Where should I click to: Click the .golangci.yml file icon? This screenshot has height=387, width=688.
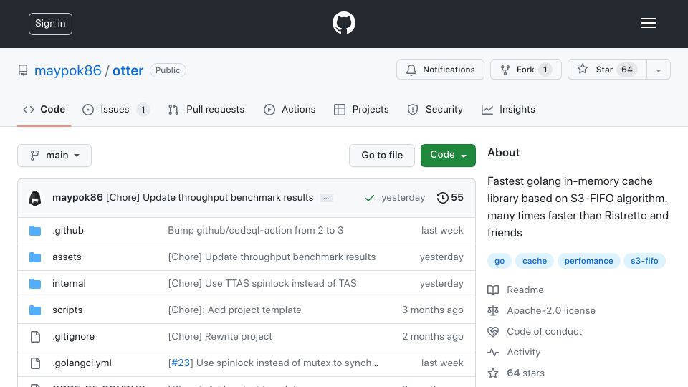35,363
